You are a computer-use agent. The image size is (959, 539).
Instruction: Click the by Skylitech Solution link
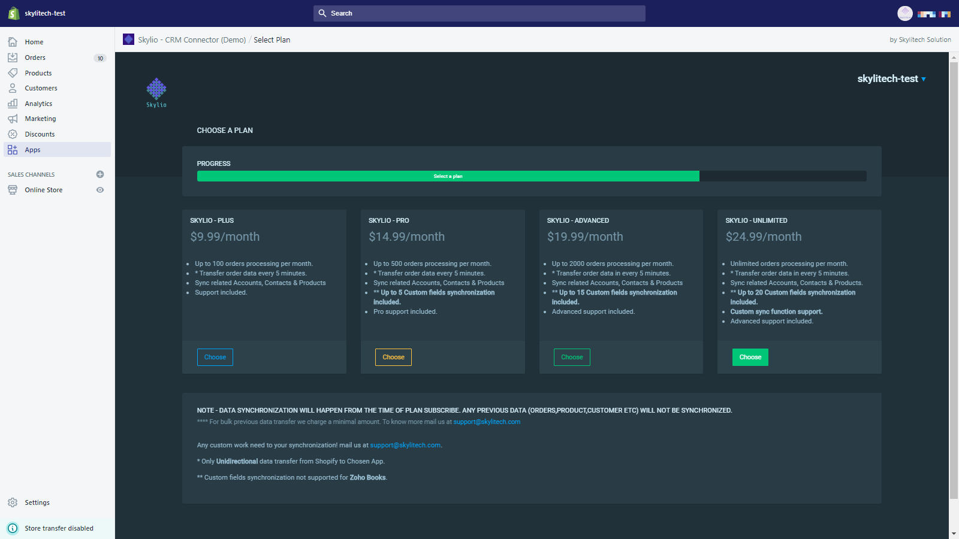(920, 40)
